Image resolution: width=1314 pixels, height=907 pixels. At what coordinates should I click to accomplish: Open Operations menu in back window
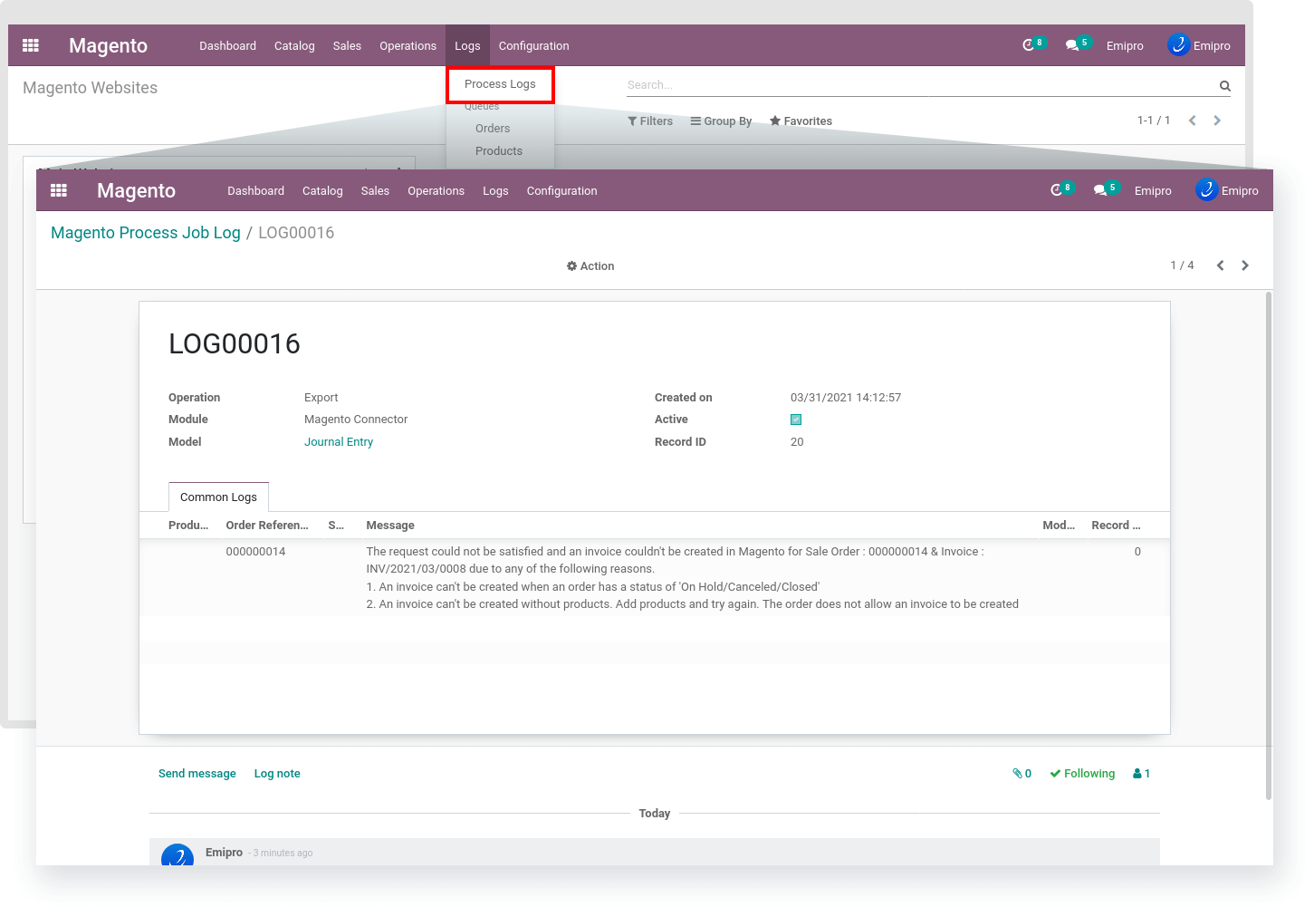tap(408, 46)
